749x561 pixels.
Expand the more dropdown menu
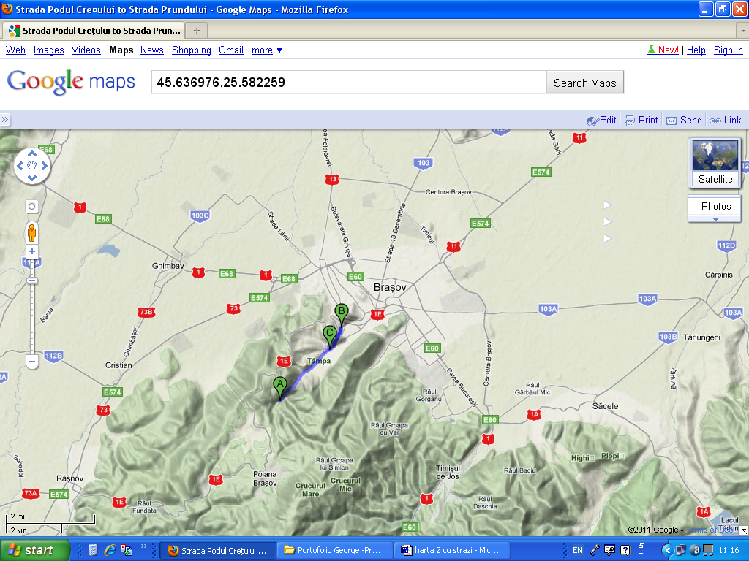[x=266, y=50]
